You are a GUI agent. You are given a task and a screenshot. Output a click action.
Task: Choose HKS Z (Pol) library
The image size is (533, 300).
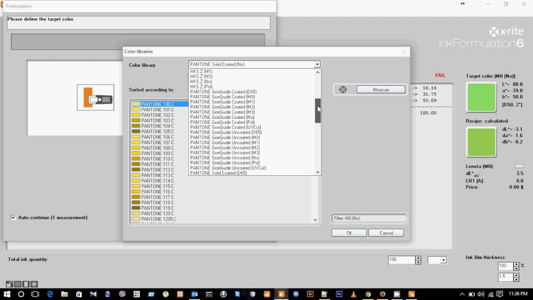[x=202, y=87]
